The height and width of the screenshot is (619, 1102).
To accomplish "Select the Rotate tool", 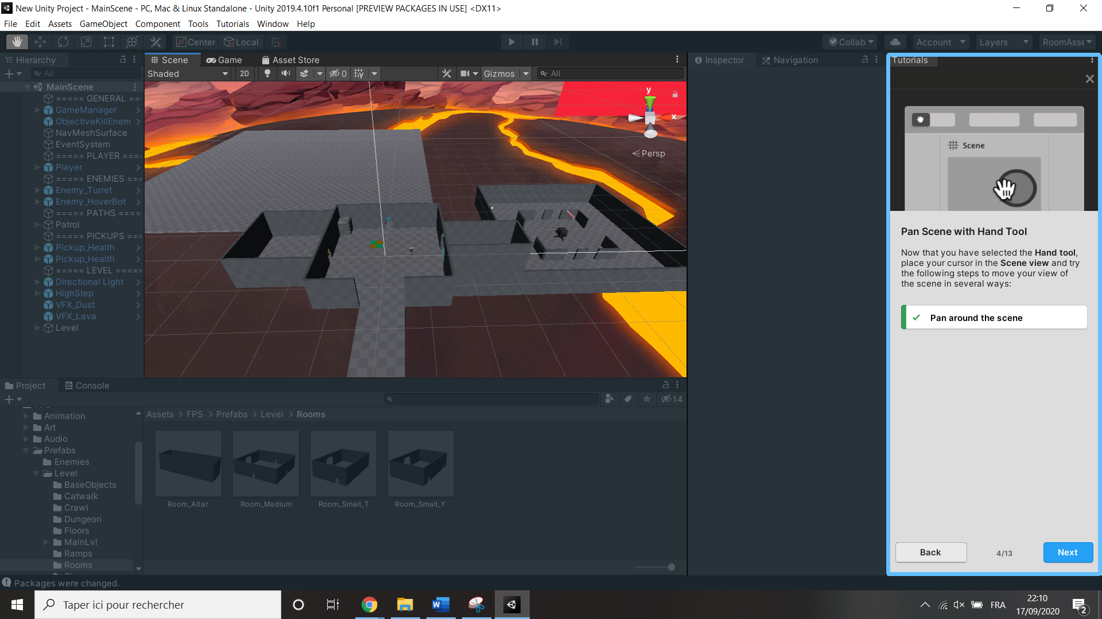I will [63, 42].
